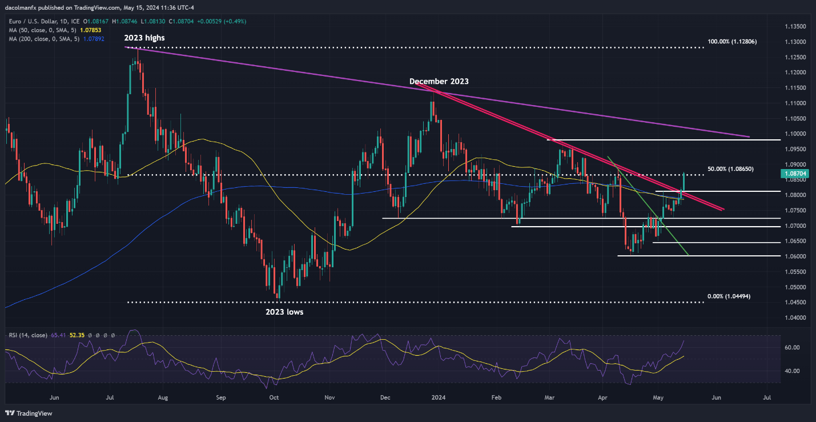Click the '2023 highs' annotation label
The image size is (816, 422).
click(x=144, y=38)
